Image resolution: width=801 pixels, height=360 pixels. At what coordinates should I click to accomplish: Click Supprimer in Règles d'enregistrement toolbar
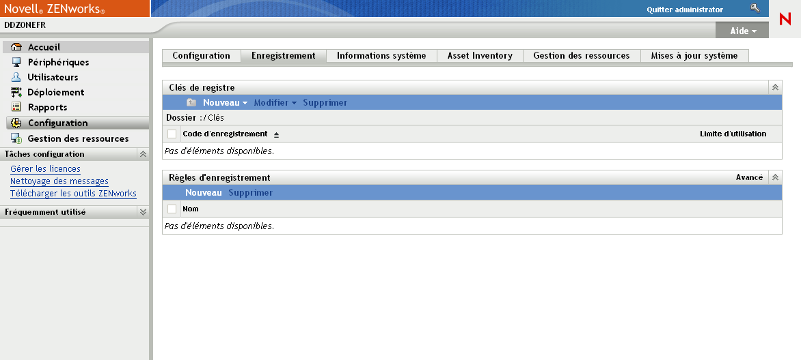point(251,193)
